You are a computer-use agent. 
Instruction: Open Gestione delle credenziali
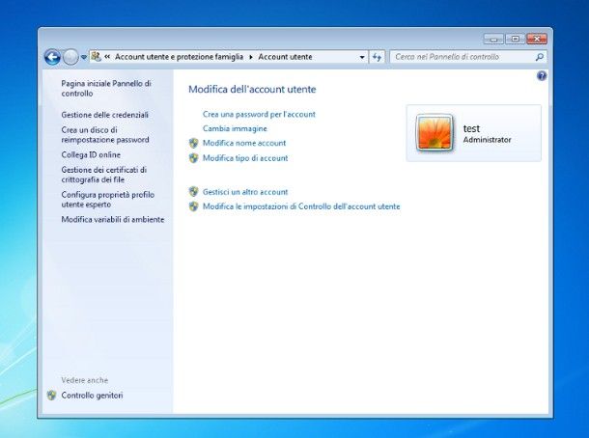(x=105, y=115)
